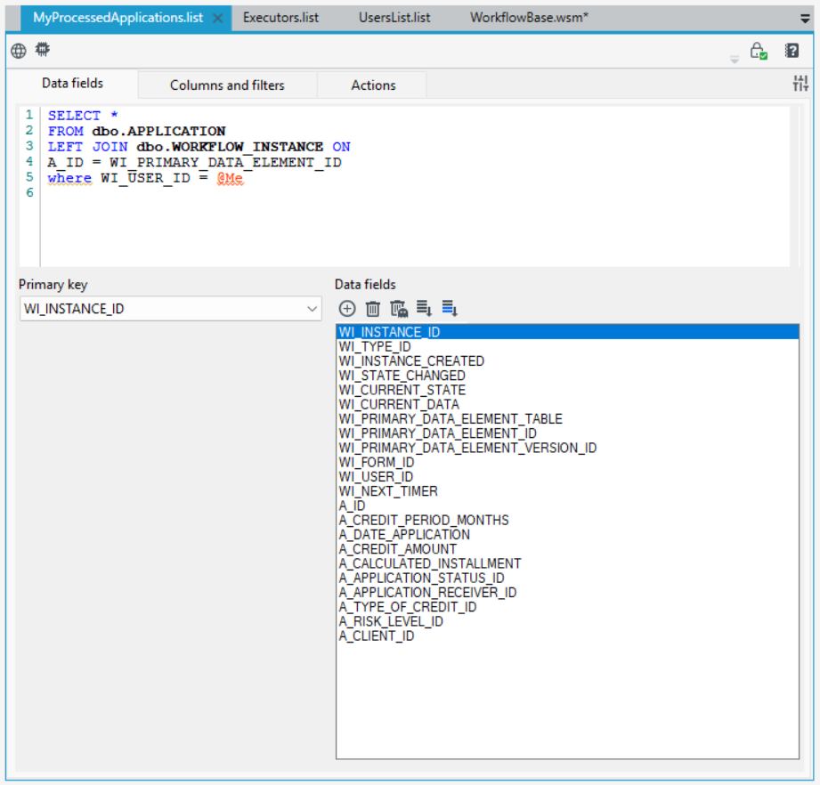Click the blue-highlighted list with down arrow icon
The image size is (820, 785).
click(450, 308)
